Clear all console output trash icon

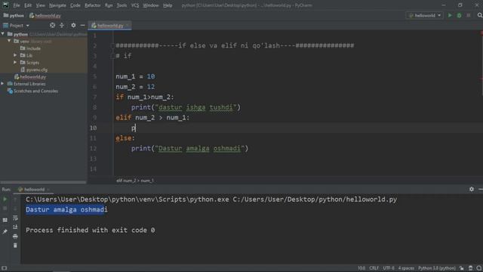click(x=15, y=246)
